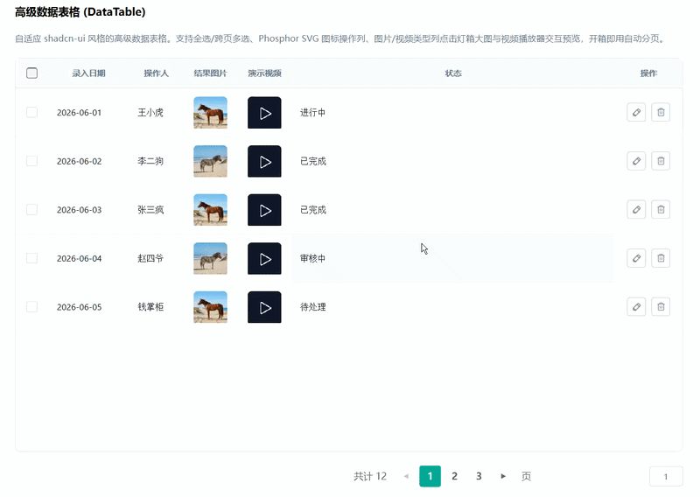Viewport: 700px width, 497px height.
Task: Click date cell 2026-06-04
Action: 79,258
